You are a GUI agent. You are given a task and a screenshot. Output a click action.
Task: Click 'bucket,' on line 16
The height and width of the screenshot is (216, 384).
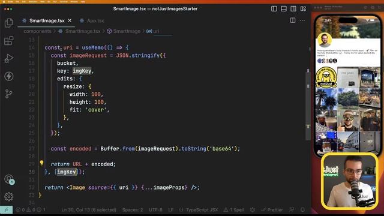click(68, 63)
